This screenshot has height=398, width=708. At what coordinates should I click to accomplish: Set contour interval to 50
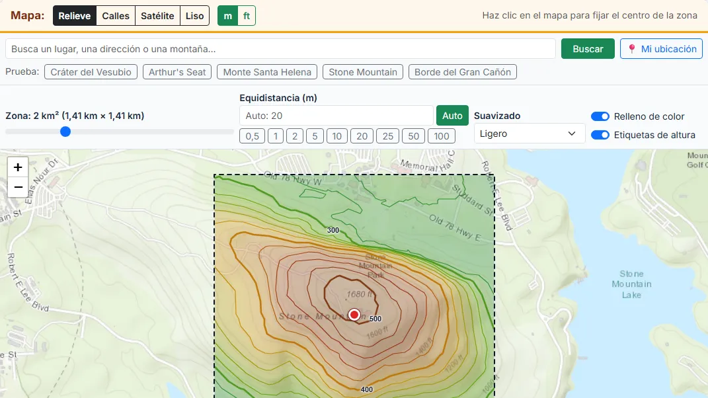point(414,136)
